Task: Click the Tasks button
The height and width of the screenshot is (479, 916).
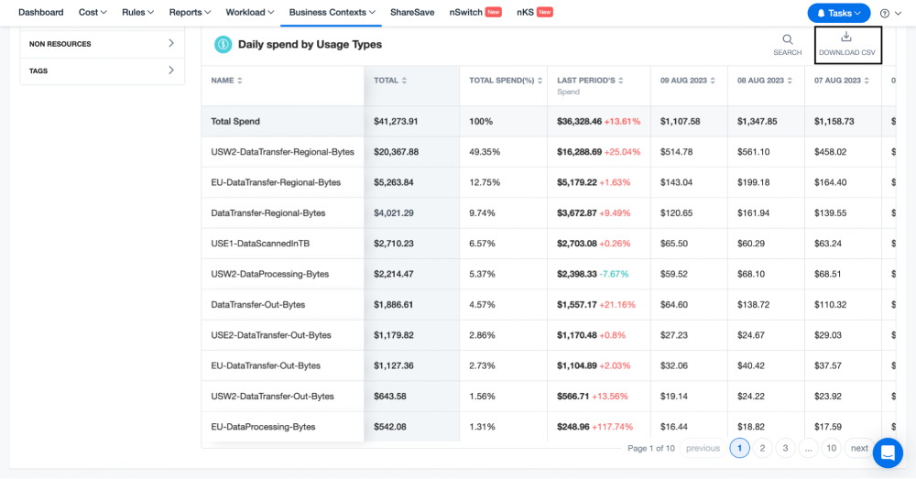Action: tap(839, 13)
